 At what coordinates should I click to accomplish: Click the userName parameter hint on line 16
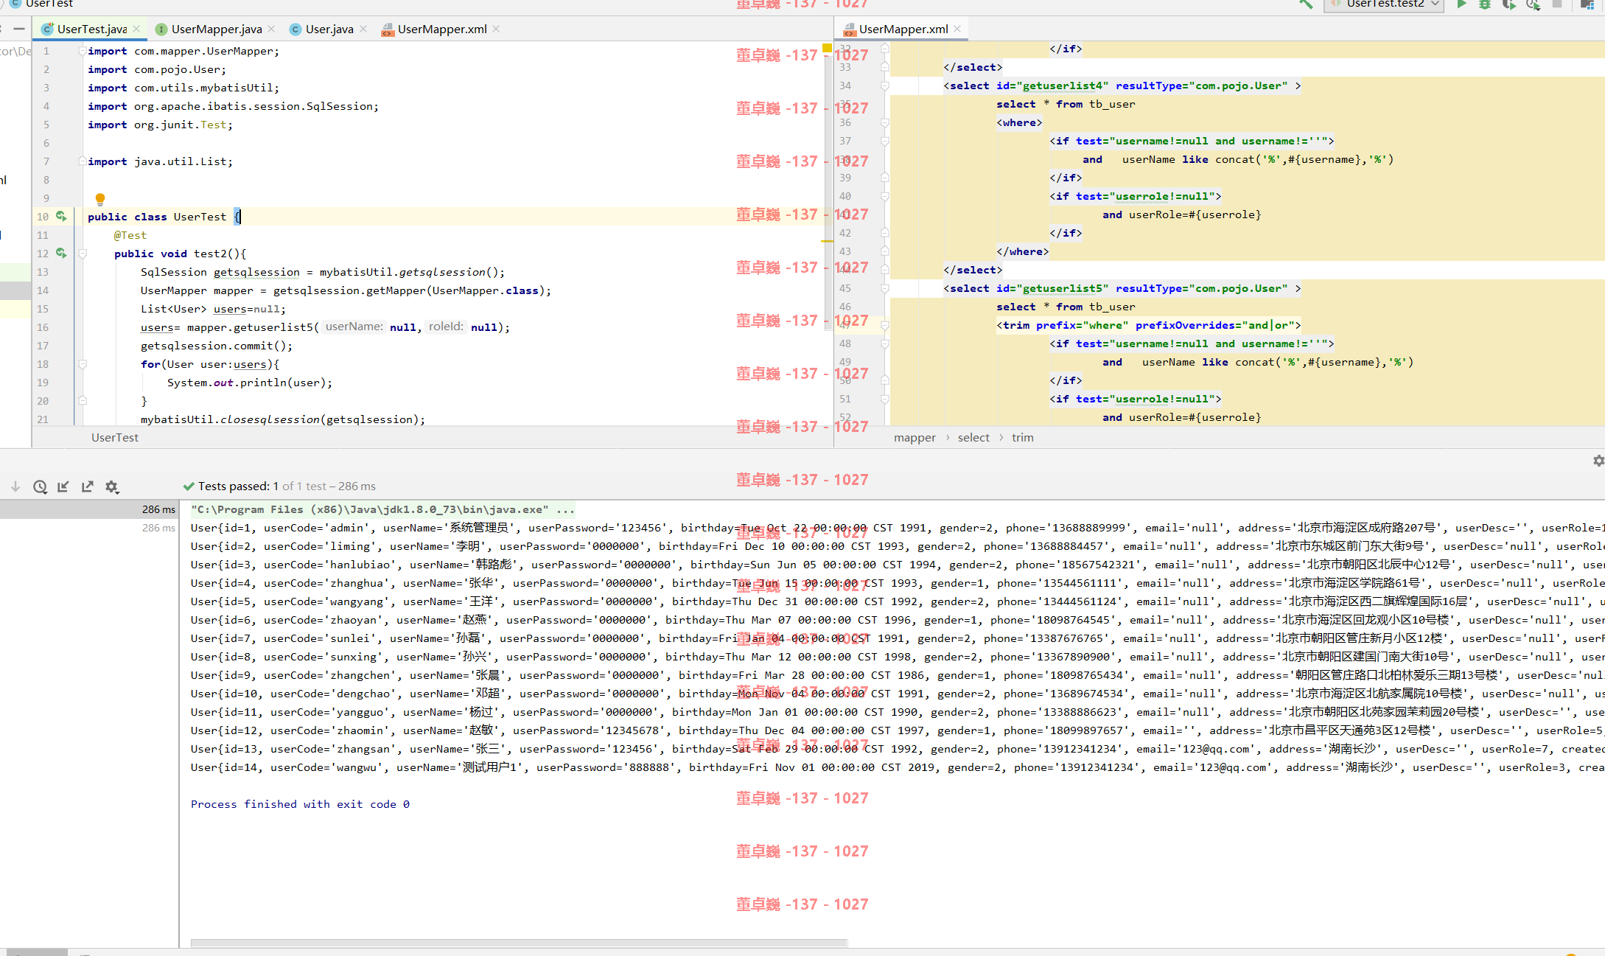(354, 327)
